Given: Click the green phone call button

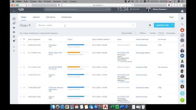Looking at the screenshot, I should [x=182, y=100].
